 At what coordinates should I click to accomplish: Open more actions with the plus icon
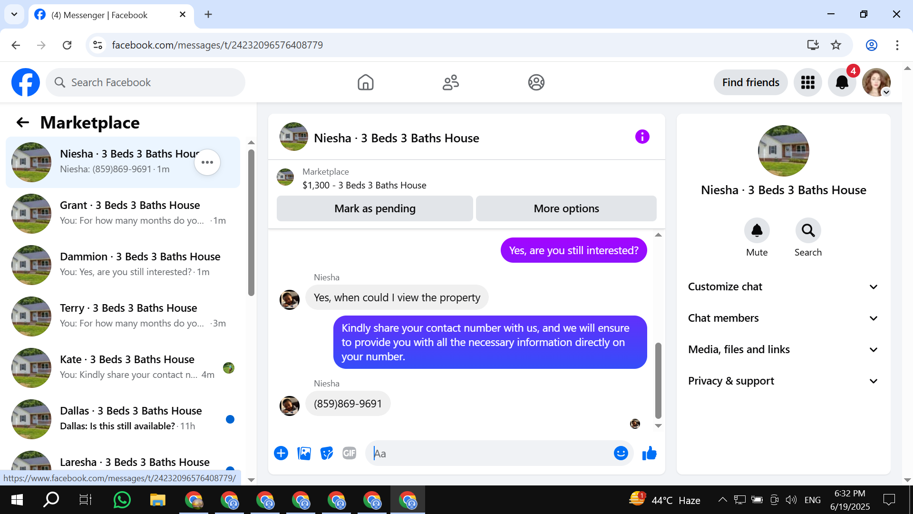coord(281,453)
